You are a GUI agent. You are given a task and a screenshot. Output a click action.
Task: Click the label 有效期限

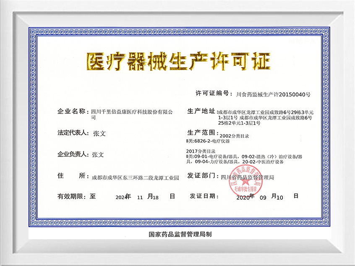[71, 196]
